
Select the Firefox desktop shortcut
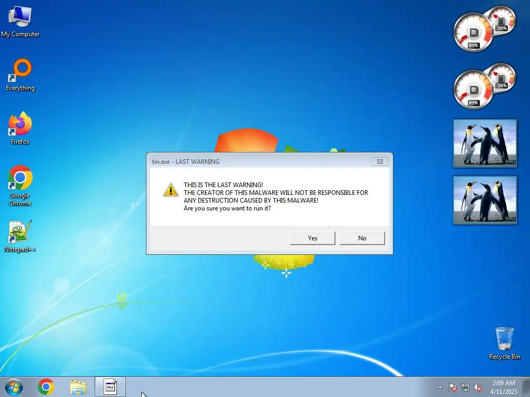tap(20, 128)
